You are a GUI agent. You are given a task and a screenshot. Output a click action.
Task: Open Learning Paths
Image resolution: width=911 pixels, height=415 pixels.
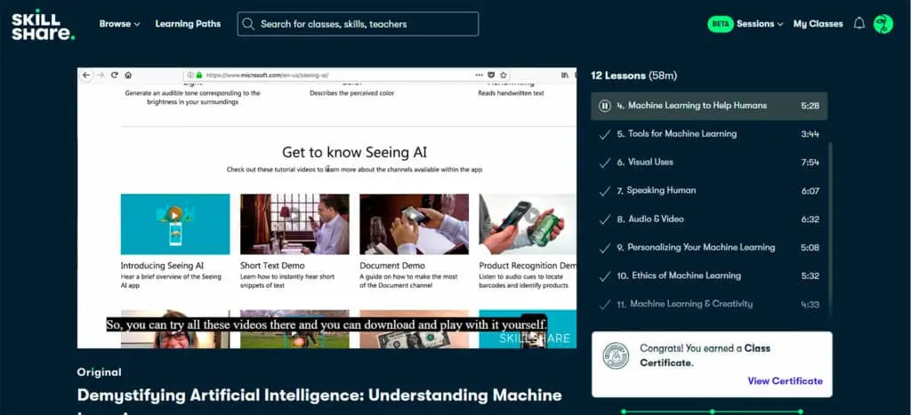188,24
